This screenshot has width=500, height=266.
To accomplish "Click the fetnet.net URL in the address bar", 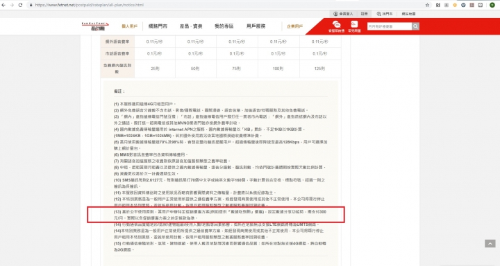I will (x=90, y=5).
